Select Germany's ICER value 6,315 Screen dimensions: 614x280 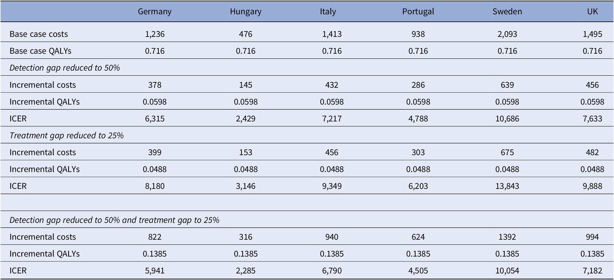click(x=155, y=119)
